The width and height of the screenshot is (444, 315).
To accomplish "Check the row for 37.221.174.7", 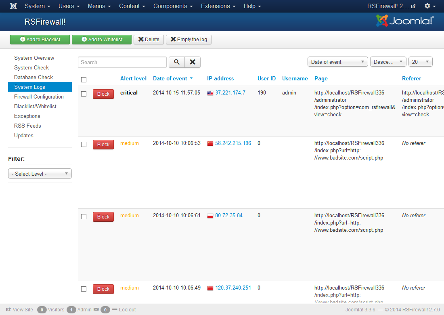I will click(x=84, y=94).
